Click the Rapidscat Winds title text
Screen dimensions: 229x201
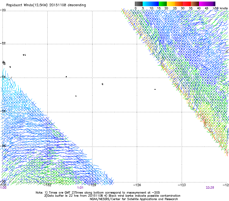46,5
